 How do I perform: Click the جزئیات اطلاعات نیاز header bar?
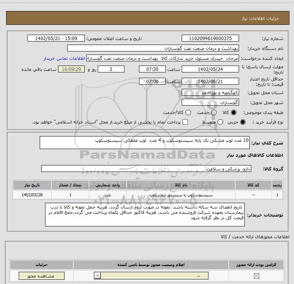tap(147, 18)
